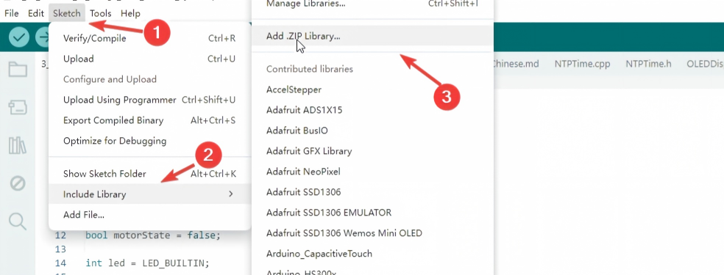Select Upload Using Programmer
This screenshot has height=275, width=724.
click(149, 100)
